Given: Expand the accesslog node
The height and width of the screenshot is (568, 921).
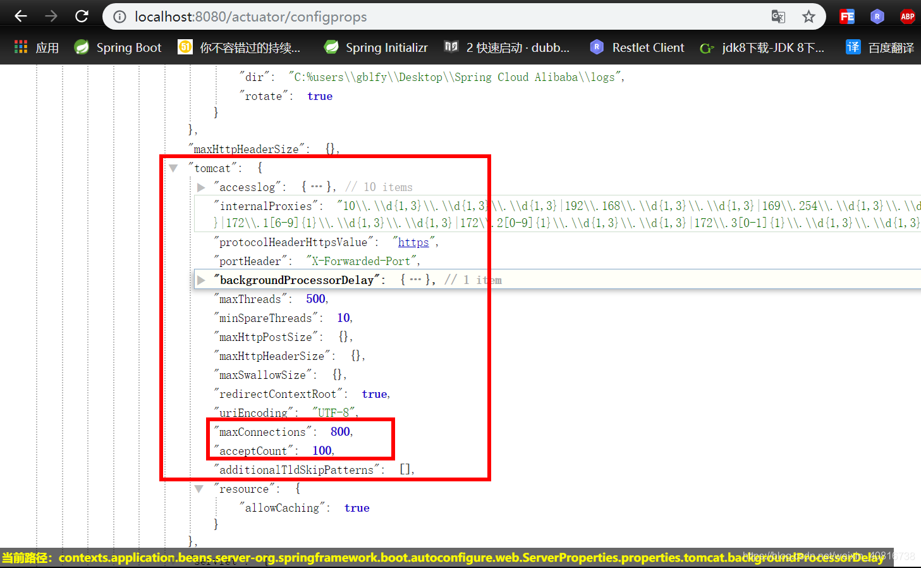Looking at the screenshot, I should tap(201, 187).
